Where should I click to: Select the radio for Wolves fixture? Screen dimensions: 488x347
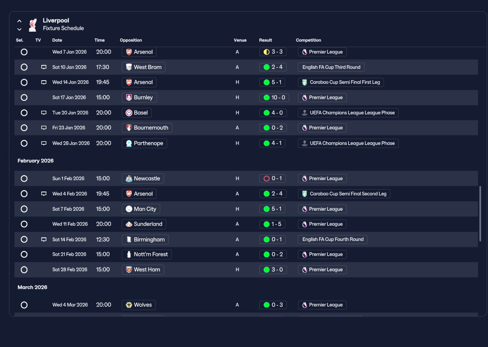click(x=24, y=305)
